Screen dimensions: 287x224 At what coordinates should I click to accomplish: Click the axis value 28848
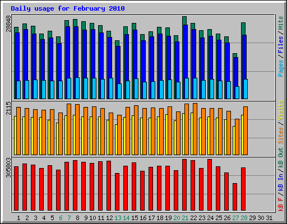[x=8, y=24]
